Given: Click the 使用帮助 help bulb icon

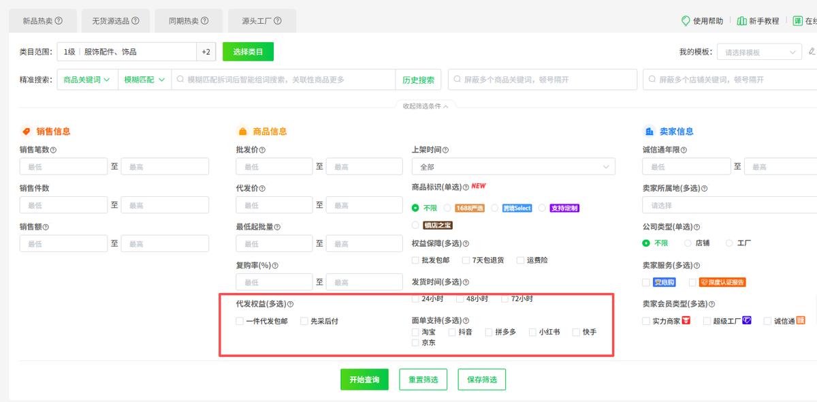Looking at the screenshot, I should 686,20.
